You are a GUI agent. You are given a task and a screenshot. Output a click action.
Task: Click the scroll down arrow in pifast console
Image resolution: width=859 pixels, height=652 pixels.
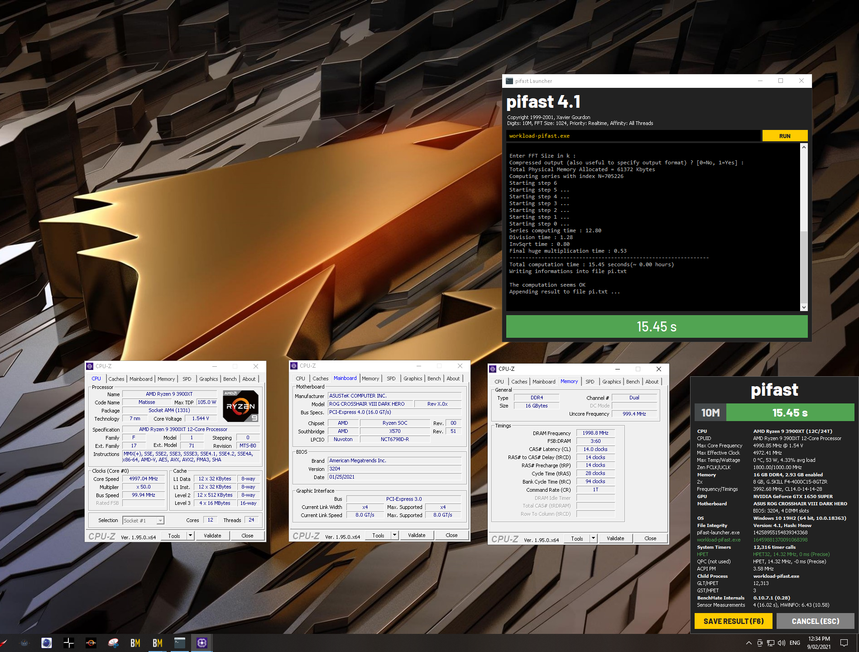point(804,307)
